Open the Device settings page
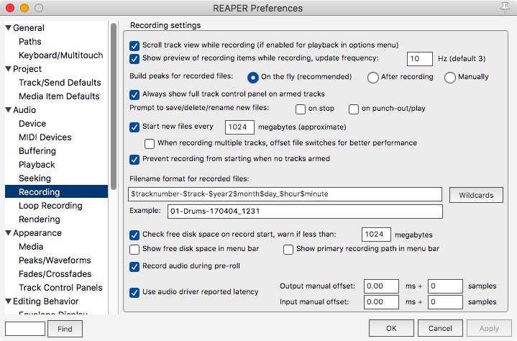Image resolution: width=517 pixels, height=341 pixels. (x=32, y=124)
